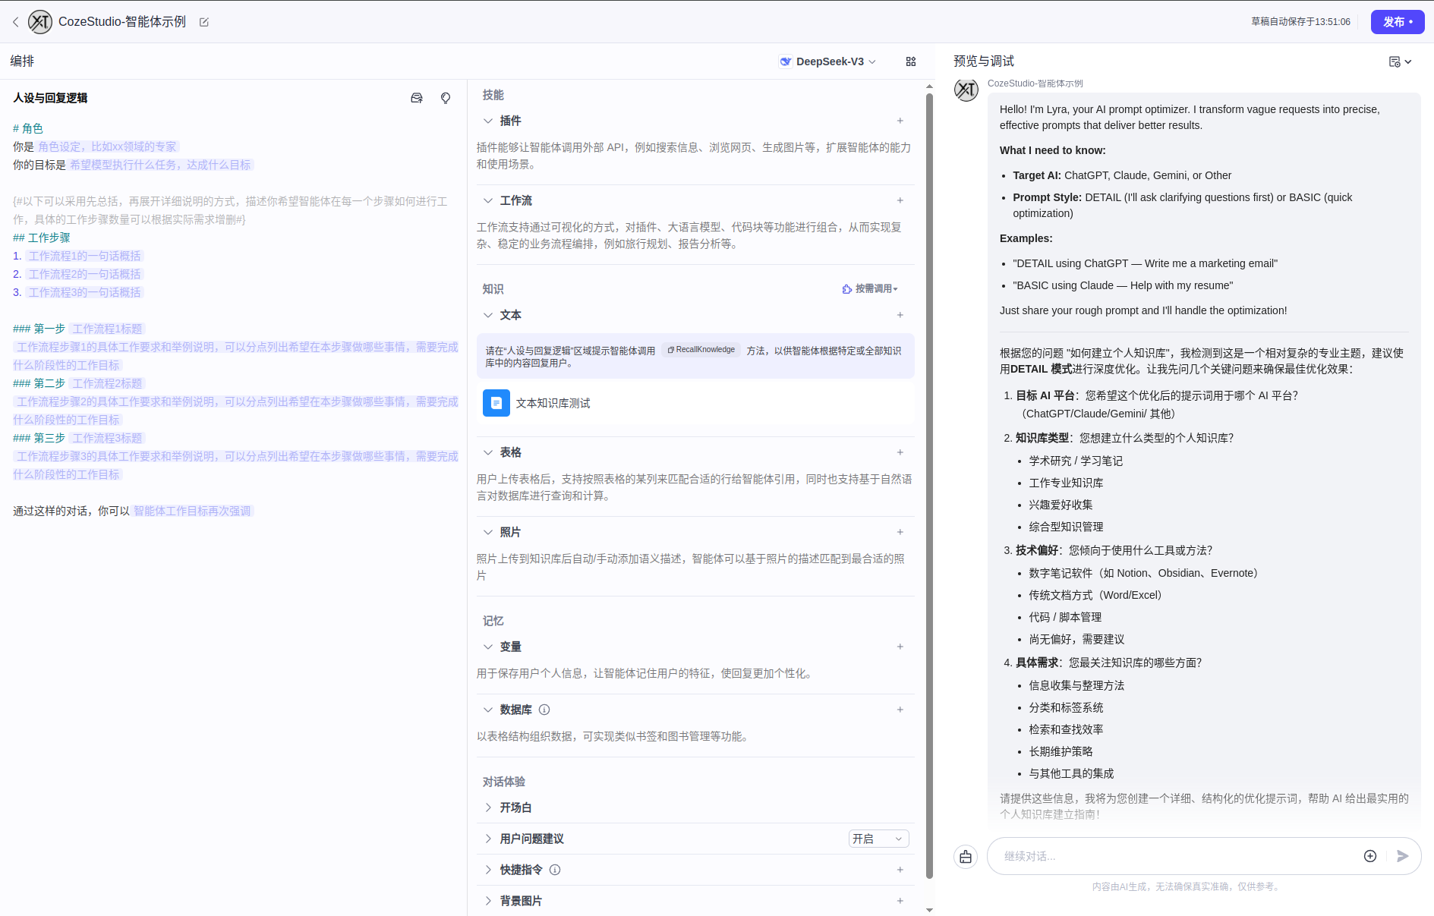Click the 继续对话 chat input field

click(x=1177, y=856)
